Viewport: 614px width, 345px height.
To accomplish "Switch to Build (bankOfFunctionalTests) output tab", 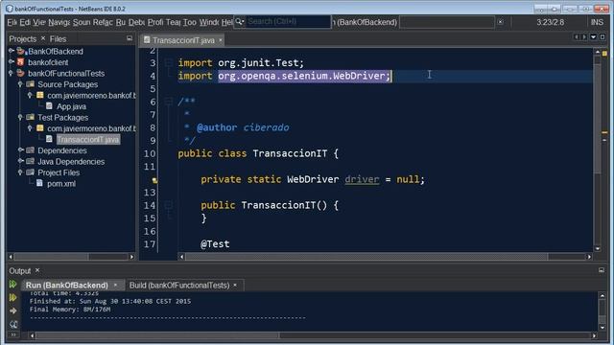I will pyautogui.click(x=179, y=286).
